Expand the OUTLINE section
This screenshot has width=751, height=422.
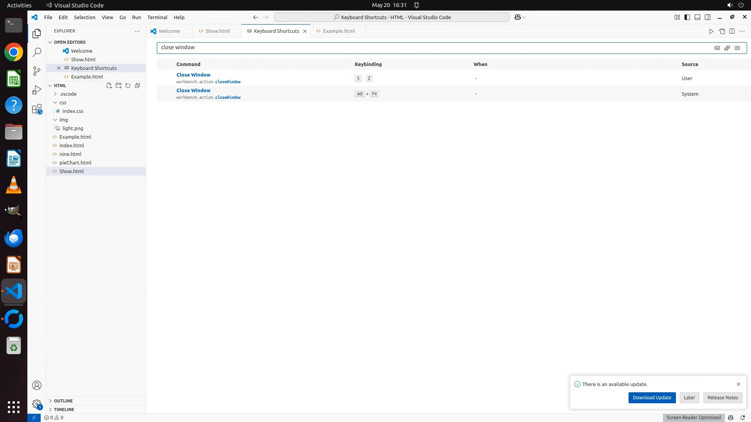(x=63, y=401)
